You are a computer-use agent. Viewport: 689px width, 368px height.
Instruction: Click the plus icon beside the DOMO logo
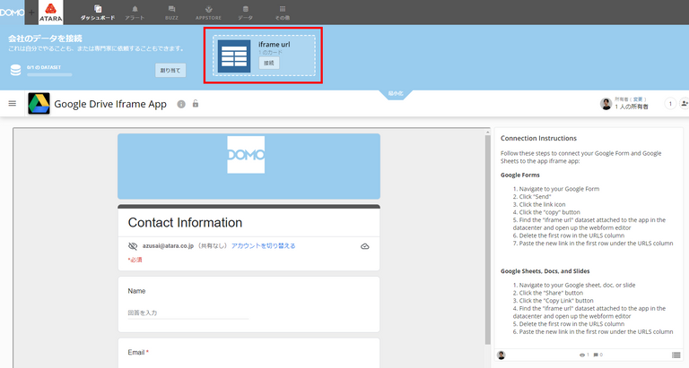pos(31,13)
